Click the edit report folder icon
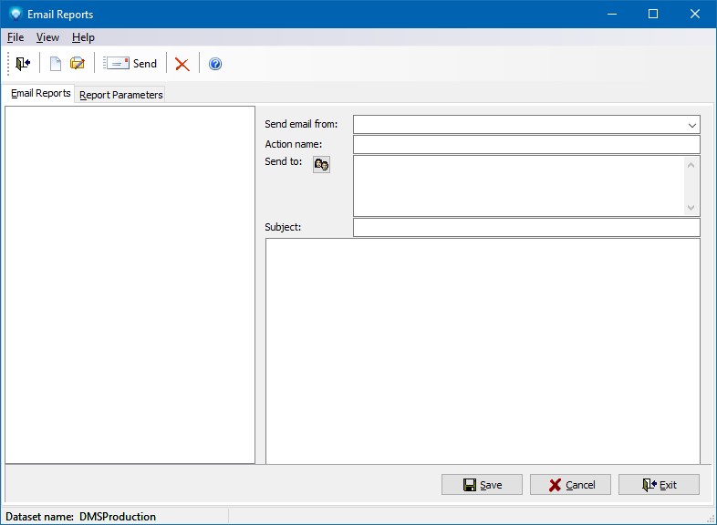The width and height of the screenshot is (717, 525). [78, 64]
